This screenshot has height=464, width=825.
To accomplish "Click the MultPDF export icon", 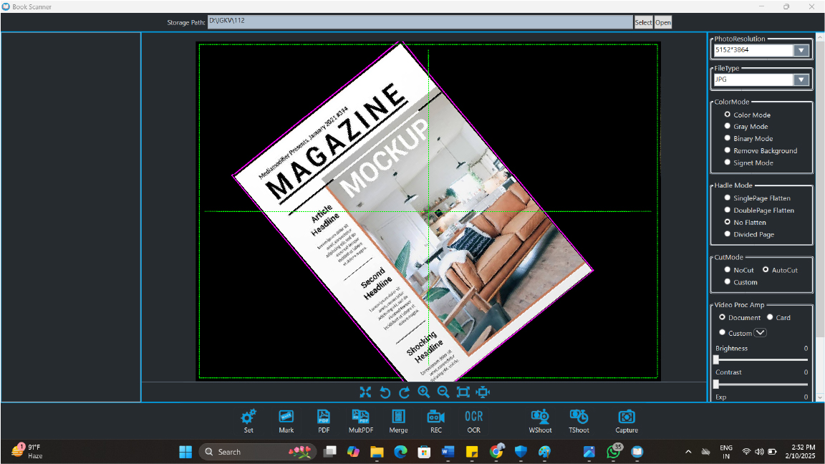I will coord(360,417).
